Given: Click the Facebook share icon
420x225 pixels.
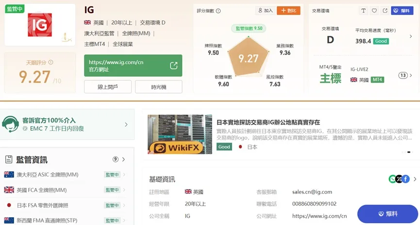Looking at the screenshot, I should 406,179.
